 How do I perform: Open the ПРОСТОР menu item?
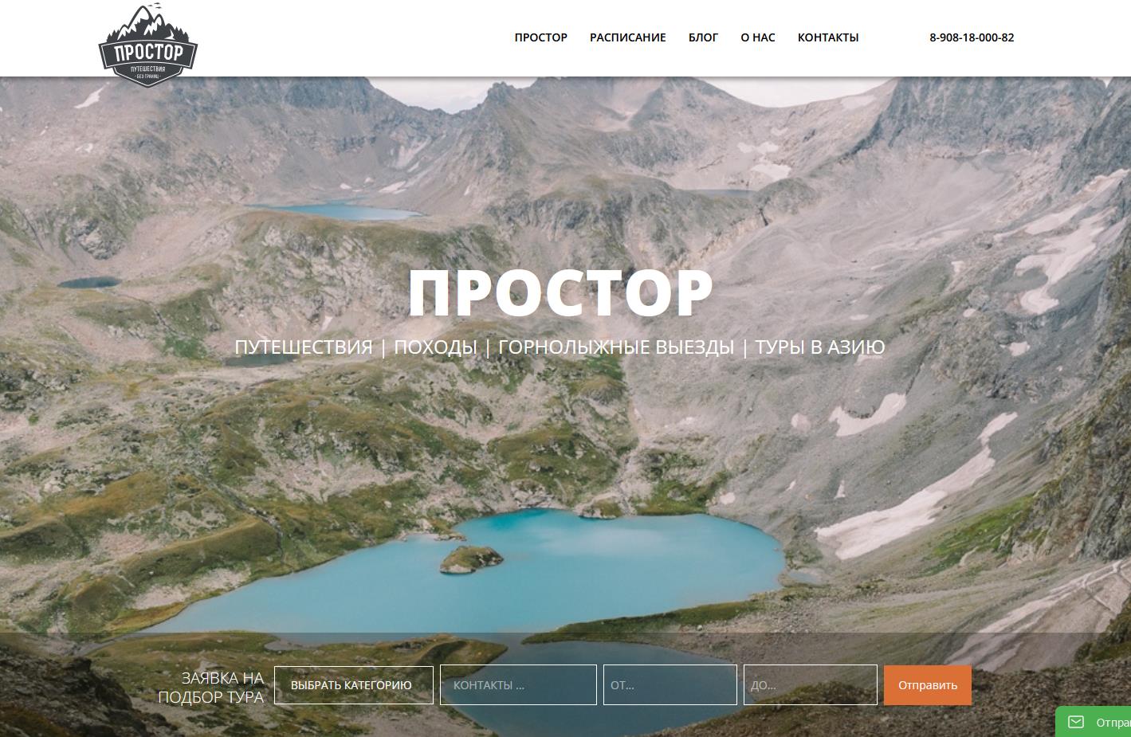[541, 37]
